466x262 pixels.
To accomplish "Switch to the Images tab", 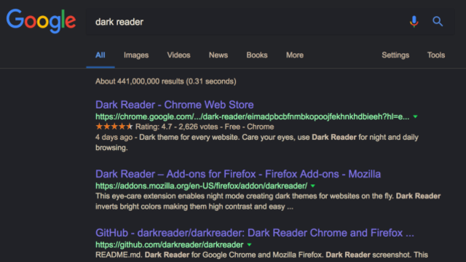I will pyautogui.click(x=136, y=55).
